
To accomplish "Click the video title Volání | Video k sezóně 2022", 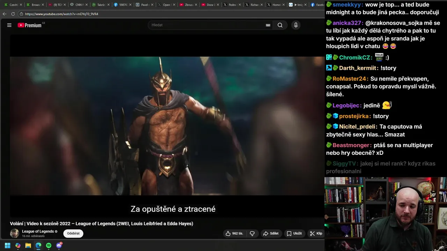I will (x=101, y=223).
